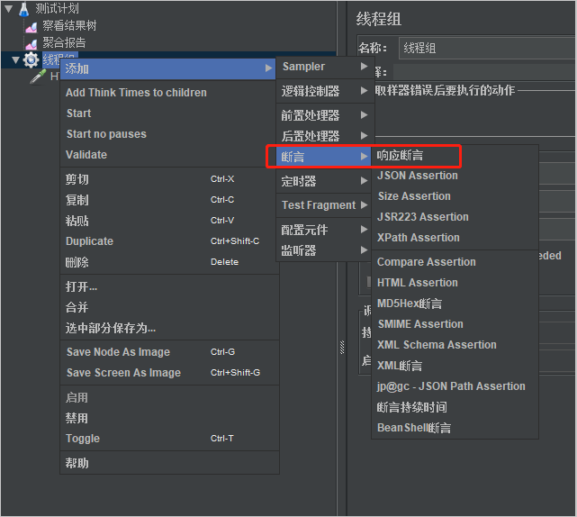Click the 名称 input field
577x517 pixels.
(487, 48)
